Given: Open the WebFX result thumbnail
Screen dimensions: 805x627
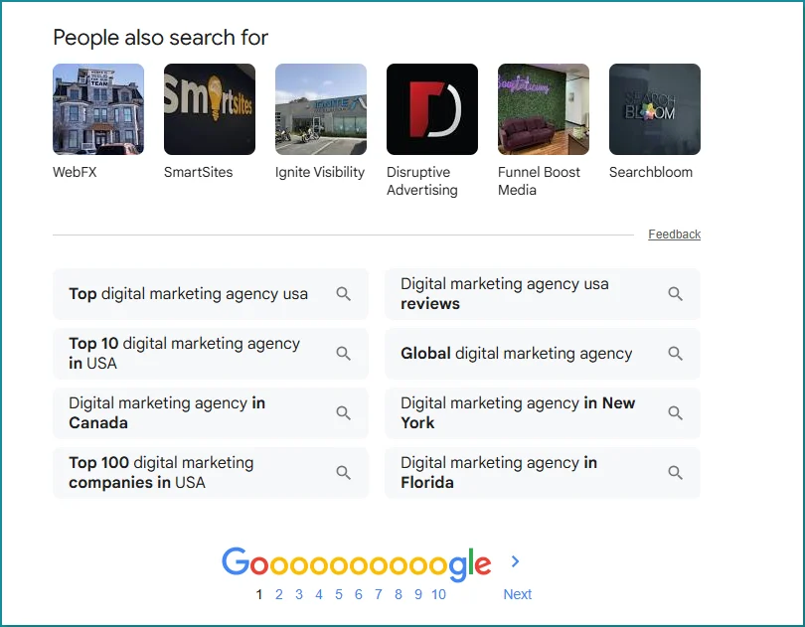Looking at the screenshot, I should tap(97, 108).
